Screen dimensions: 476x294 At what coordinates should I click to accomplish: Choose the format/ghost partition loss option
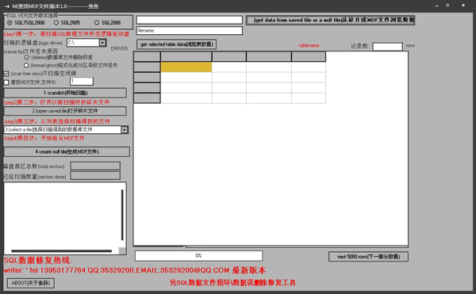pos(26,65)
